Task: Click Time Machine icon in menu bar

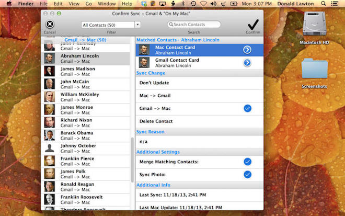Action: [x=193, y=4]
